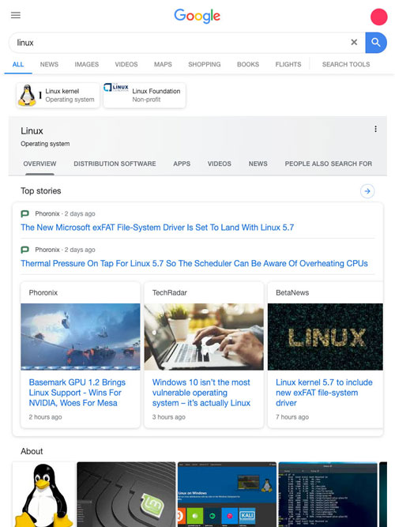Expand Top stories with arrow icon
The width and height of the screenshot is (395, 527).
coord(367,191)
